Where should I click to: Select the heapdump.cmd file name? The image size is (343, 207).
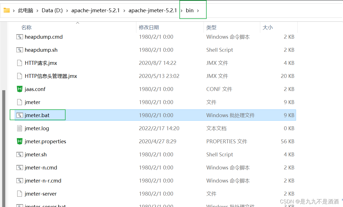point(44,37)
